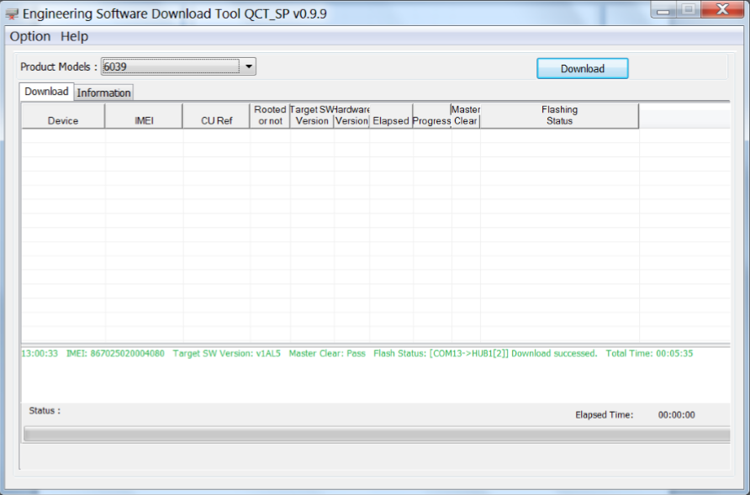This screenshot has height=495, width=750.
Task: Click the Master Clear column header
Action: [x=466, y=116]
